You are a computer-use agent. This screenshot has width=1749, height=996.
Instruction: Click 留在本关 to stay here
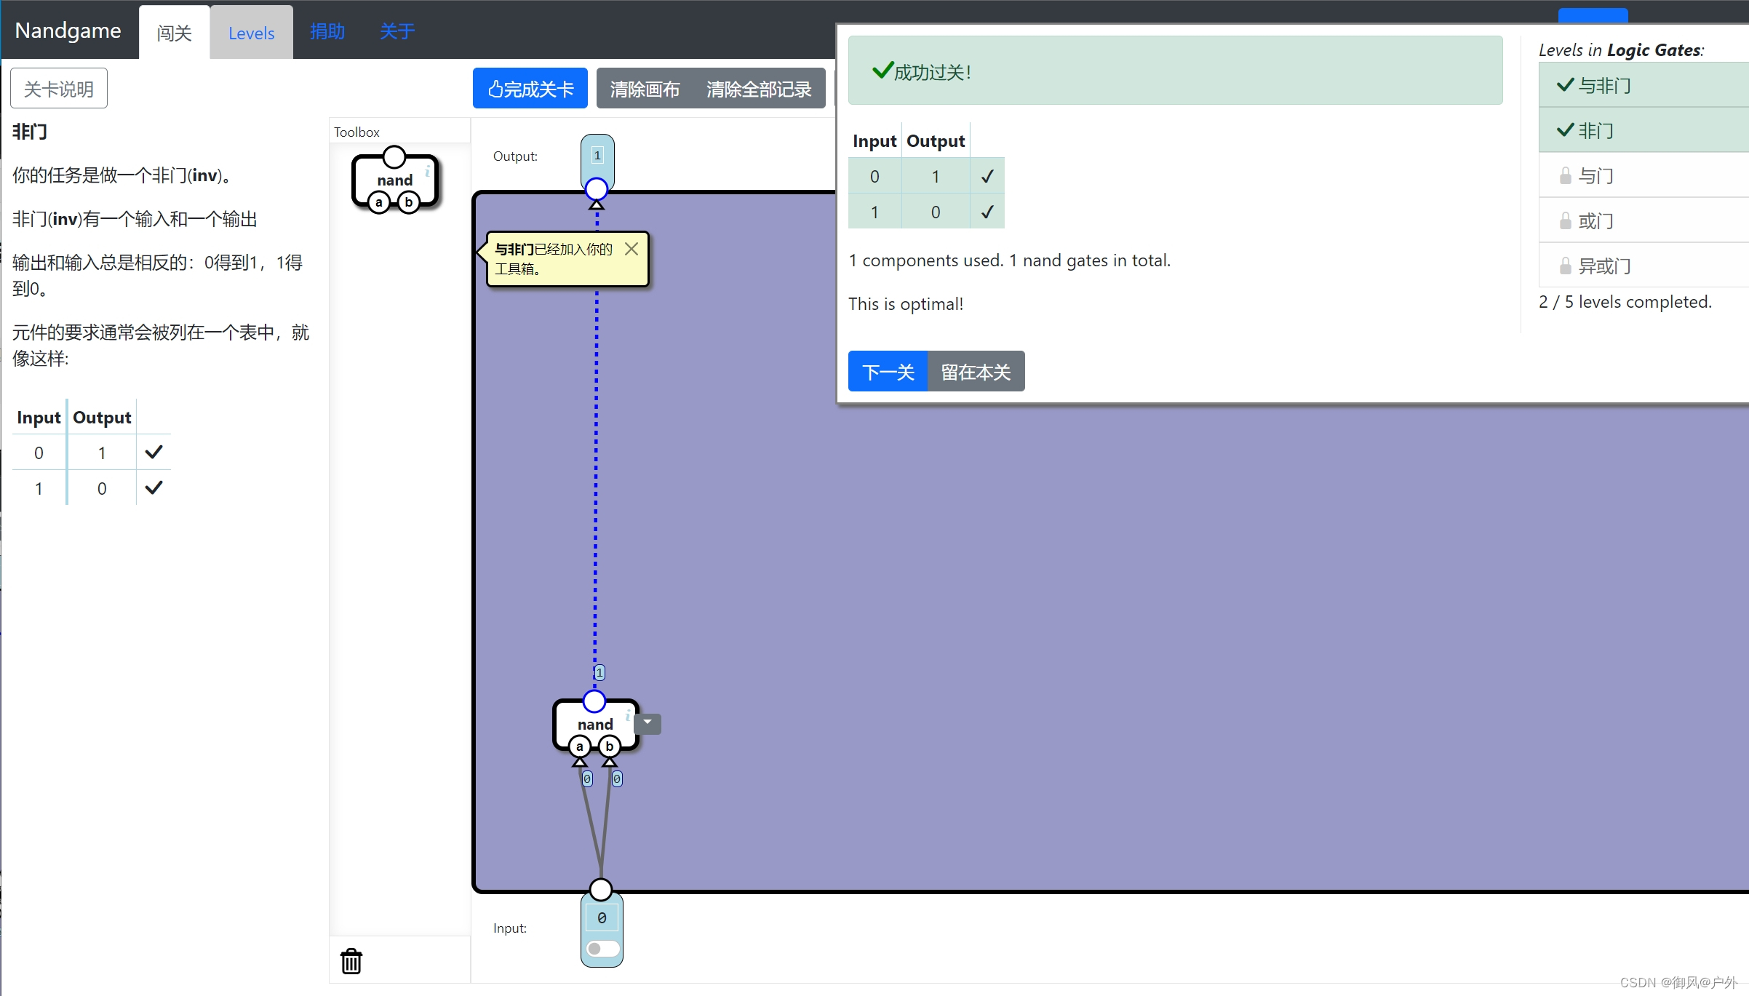(976, 372)
